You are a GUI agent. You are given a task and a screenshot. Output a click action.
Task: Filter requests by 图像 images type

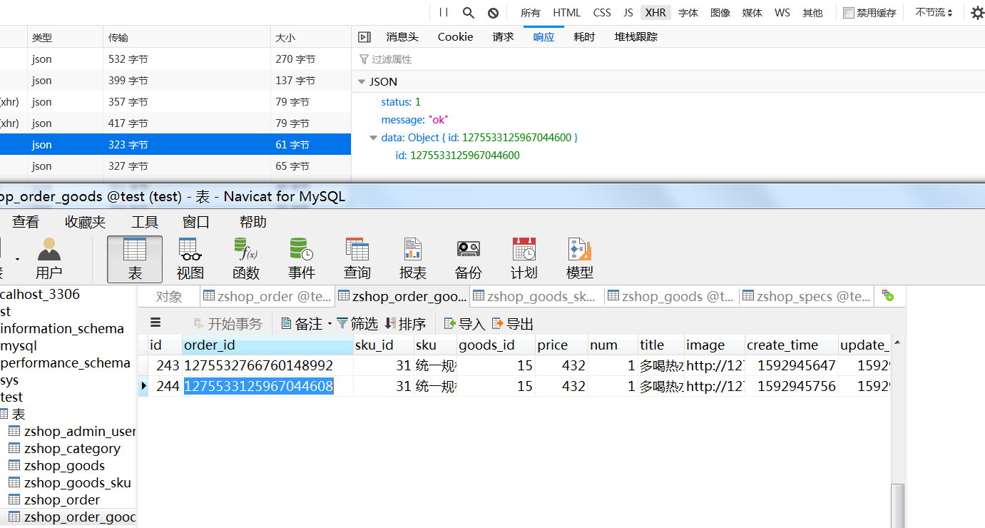[x=720, y=13]
